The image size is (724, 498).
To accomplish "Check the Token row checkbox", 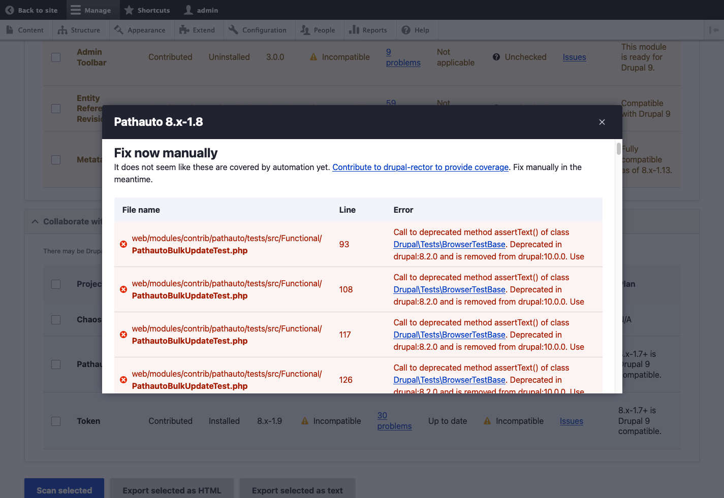I will click(x=56, y=421).
